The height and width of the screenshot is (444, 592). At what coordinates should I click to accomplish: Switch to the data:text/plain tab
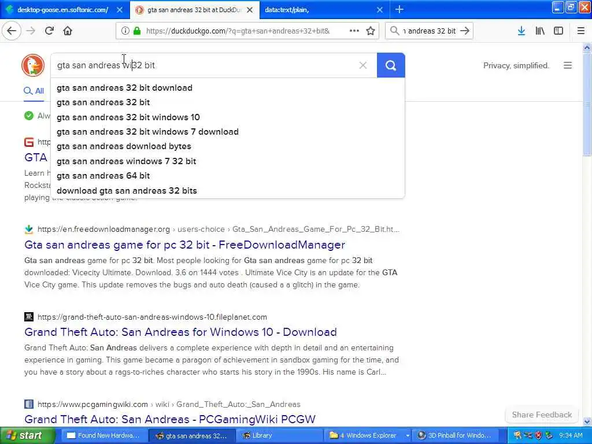(x=325, y=10)
